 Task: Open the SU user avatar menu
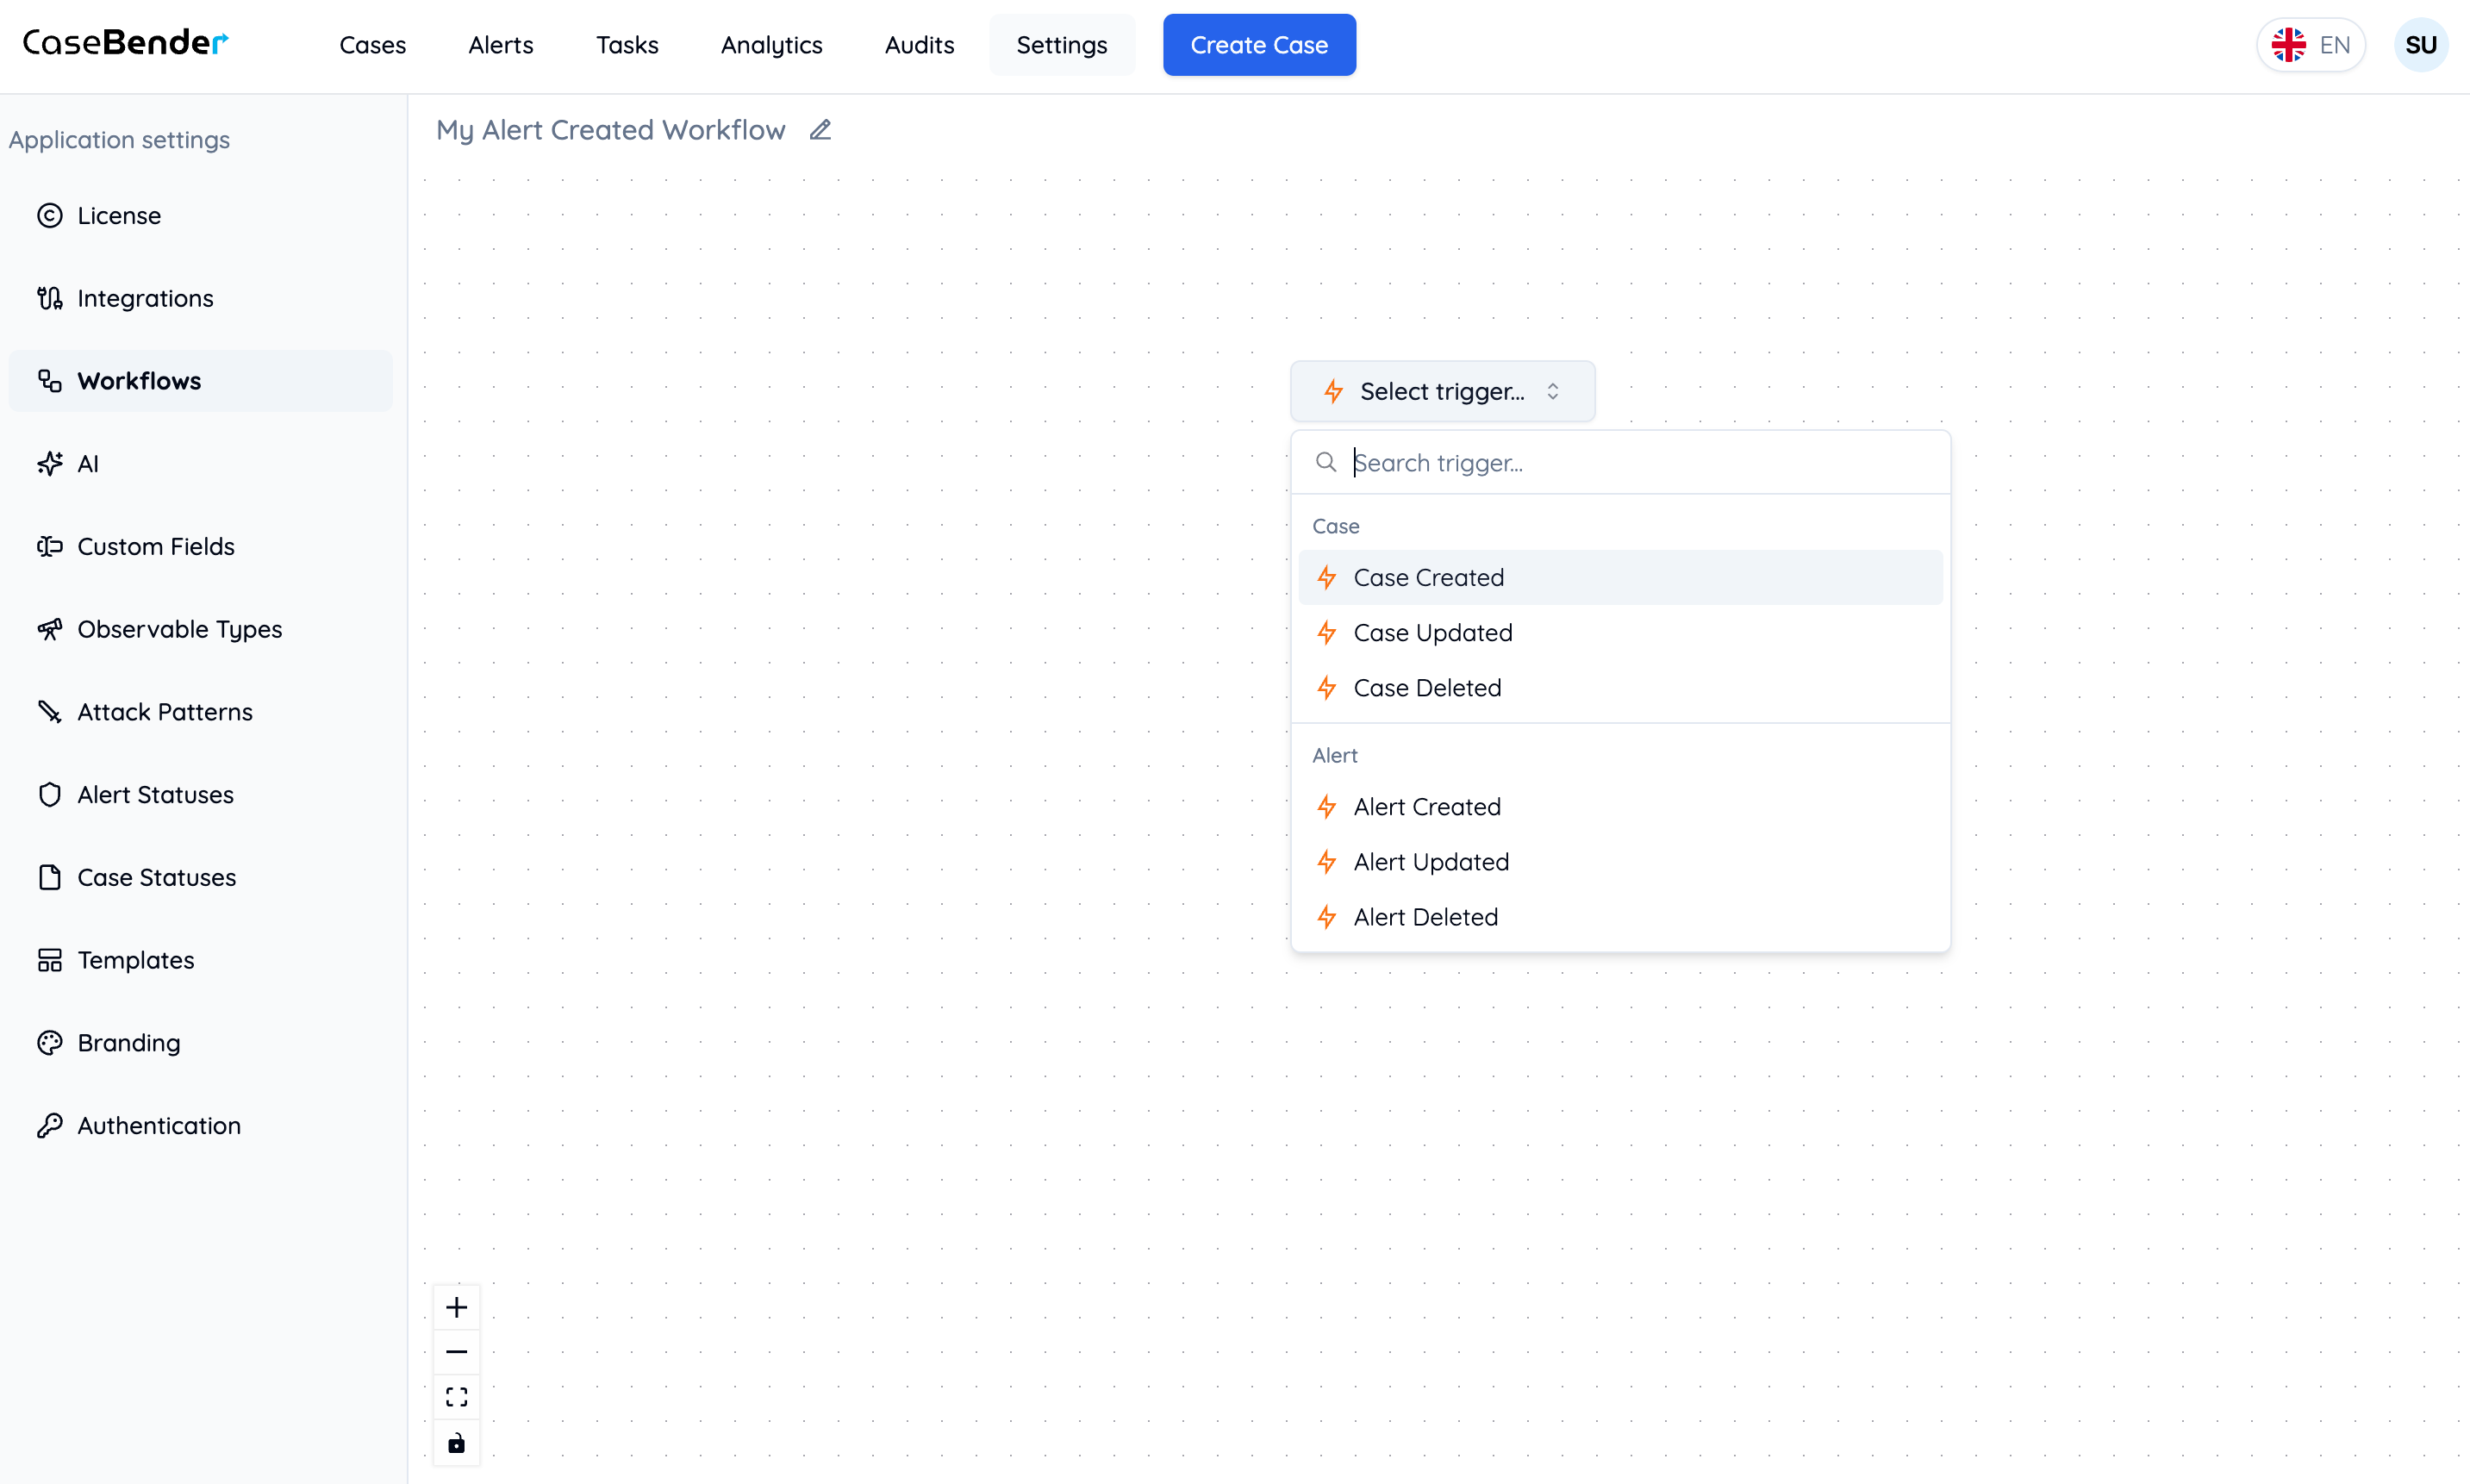tap(2420, 45)
